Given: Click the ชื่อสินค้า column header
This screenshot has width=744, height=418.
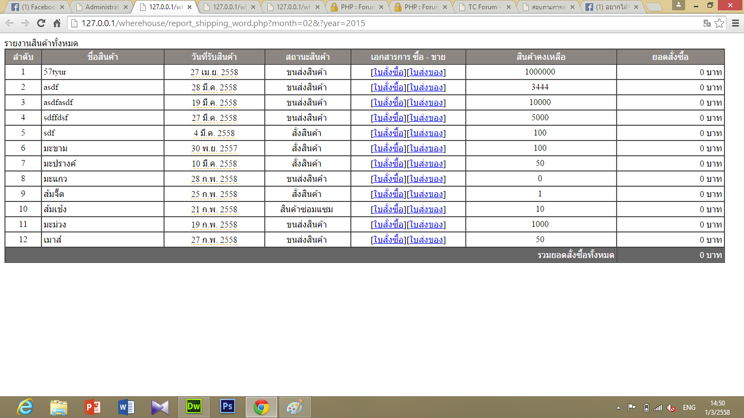Looking at the screenshot, I should tap(103, 57).
